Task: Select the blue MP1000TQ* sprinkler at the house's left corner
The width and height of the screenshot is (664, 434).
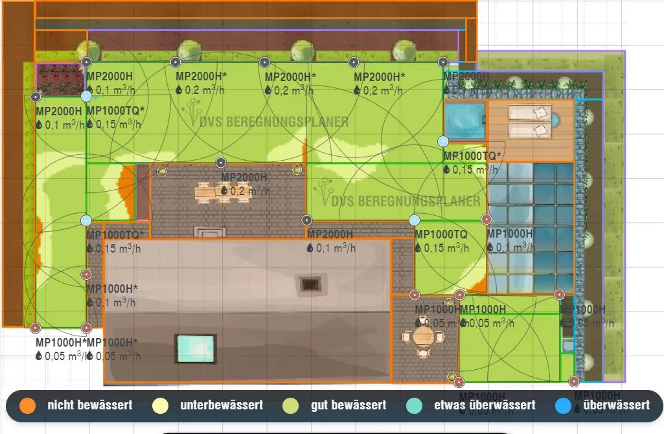Action: [86, 220]
